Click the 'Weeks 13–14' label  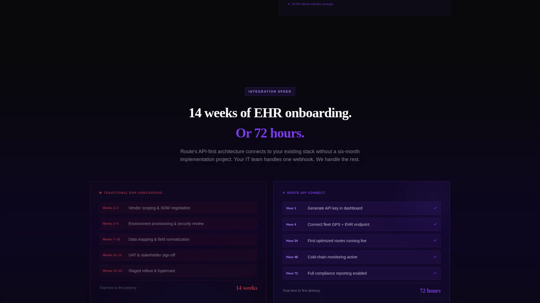(112, 271)
